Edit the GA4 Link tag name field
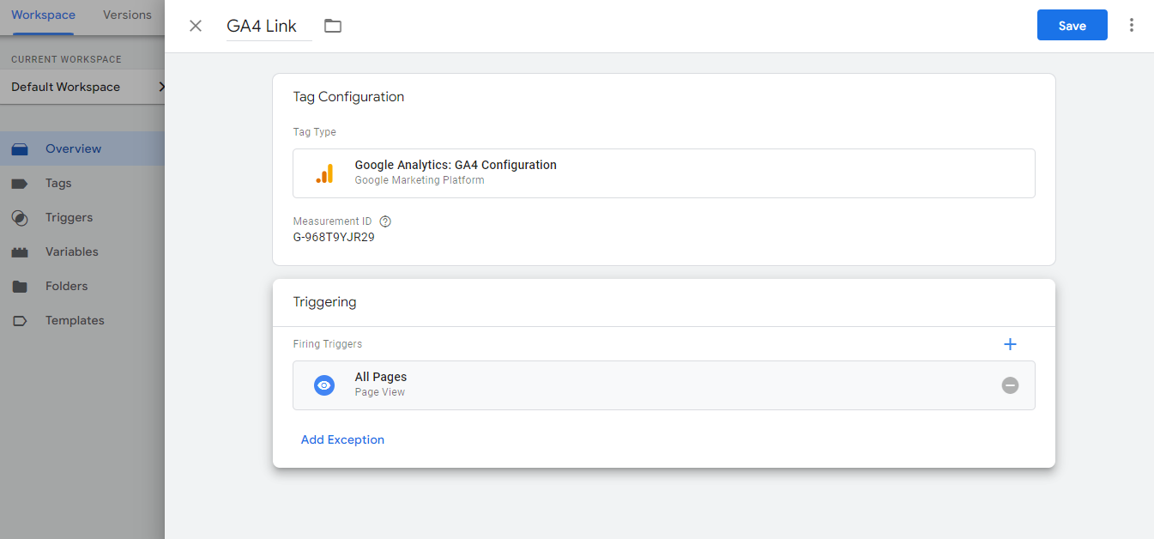 pyautogui.click(x=268, y=26)
